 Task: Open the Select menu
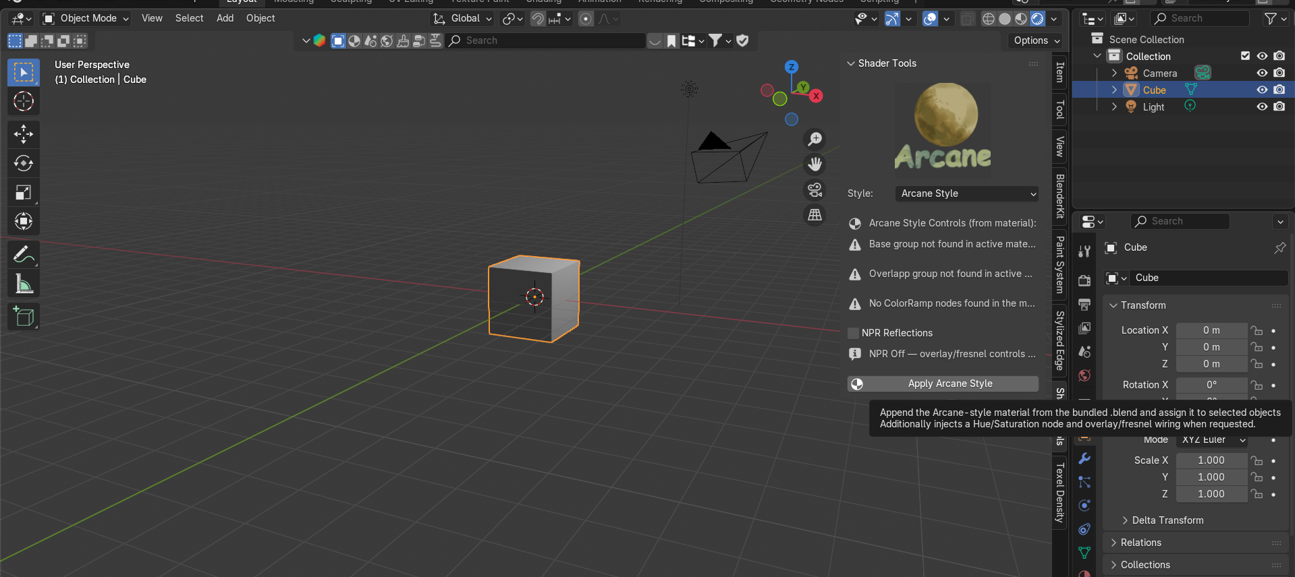[x=189, y=18]
